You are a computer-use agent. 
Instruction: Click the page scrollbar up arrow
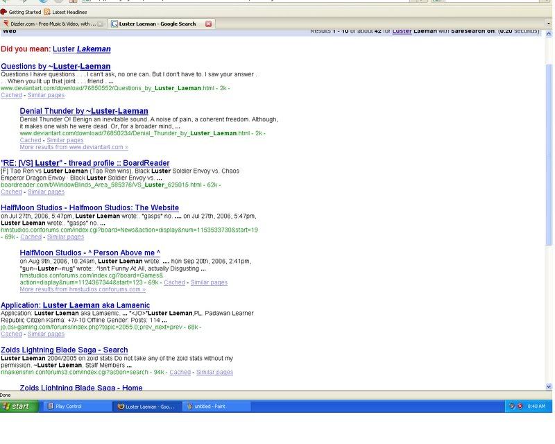tap(549, 34)
